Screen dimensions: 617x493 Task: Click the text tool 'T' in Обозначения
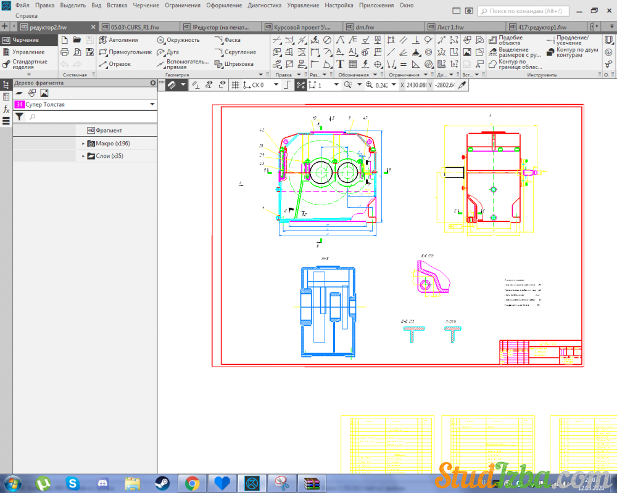pyautogui.click(x=340, y=64)
